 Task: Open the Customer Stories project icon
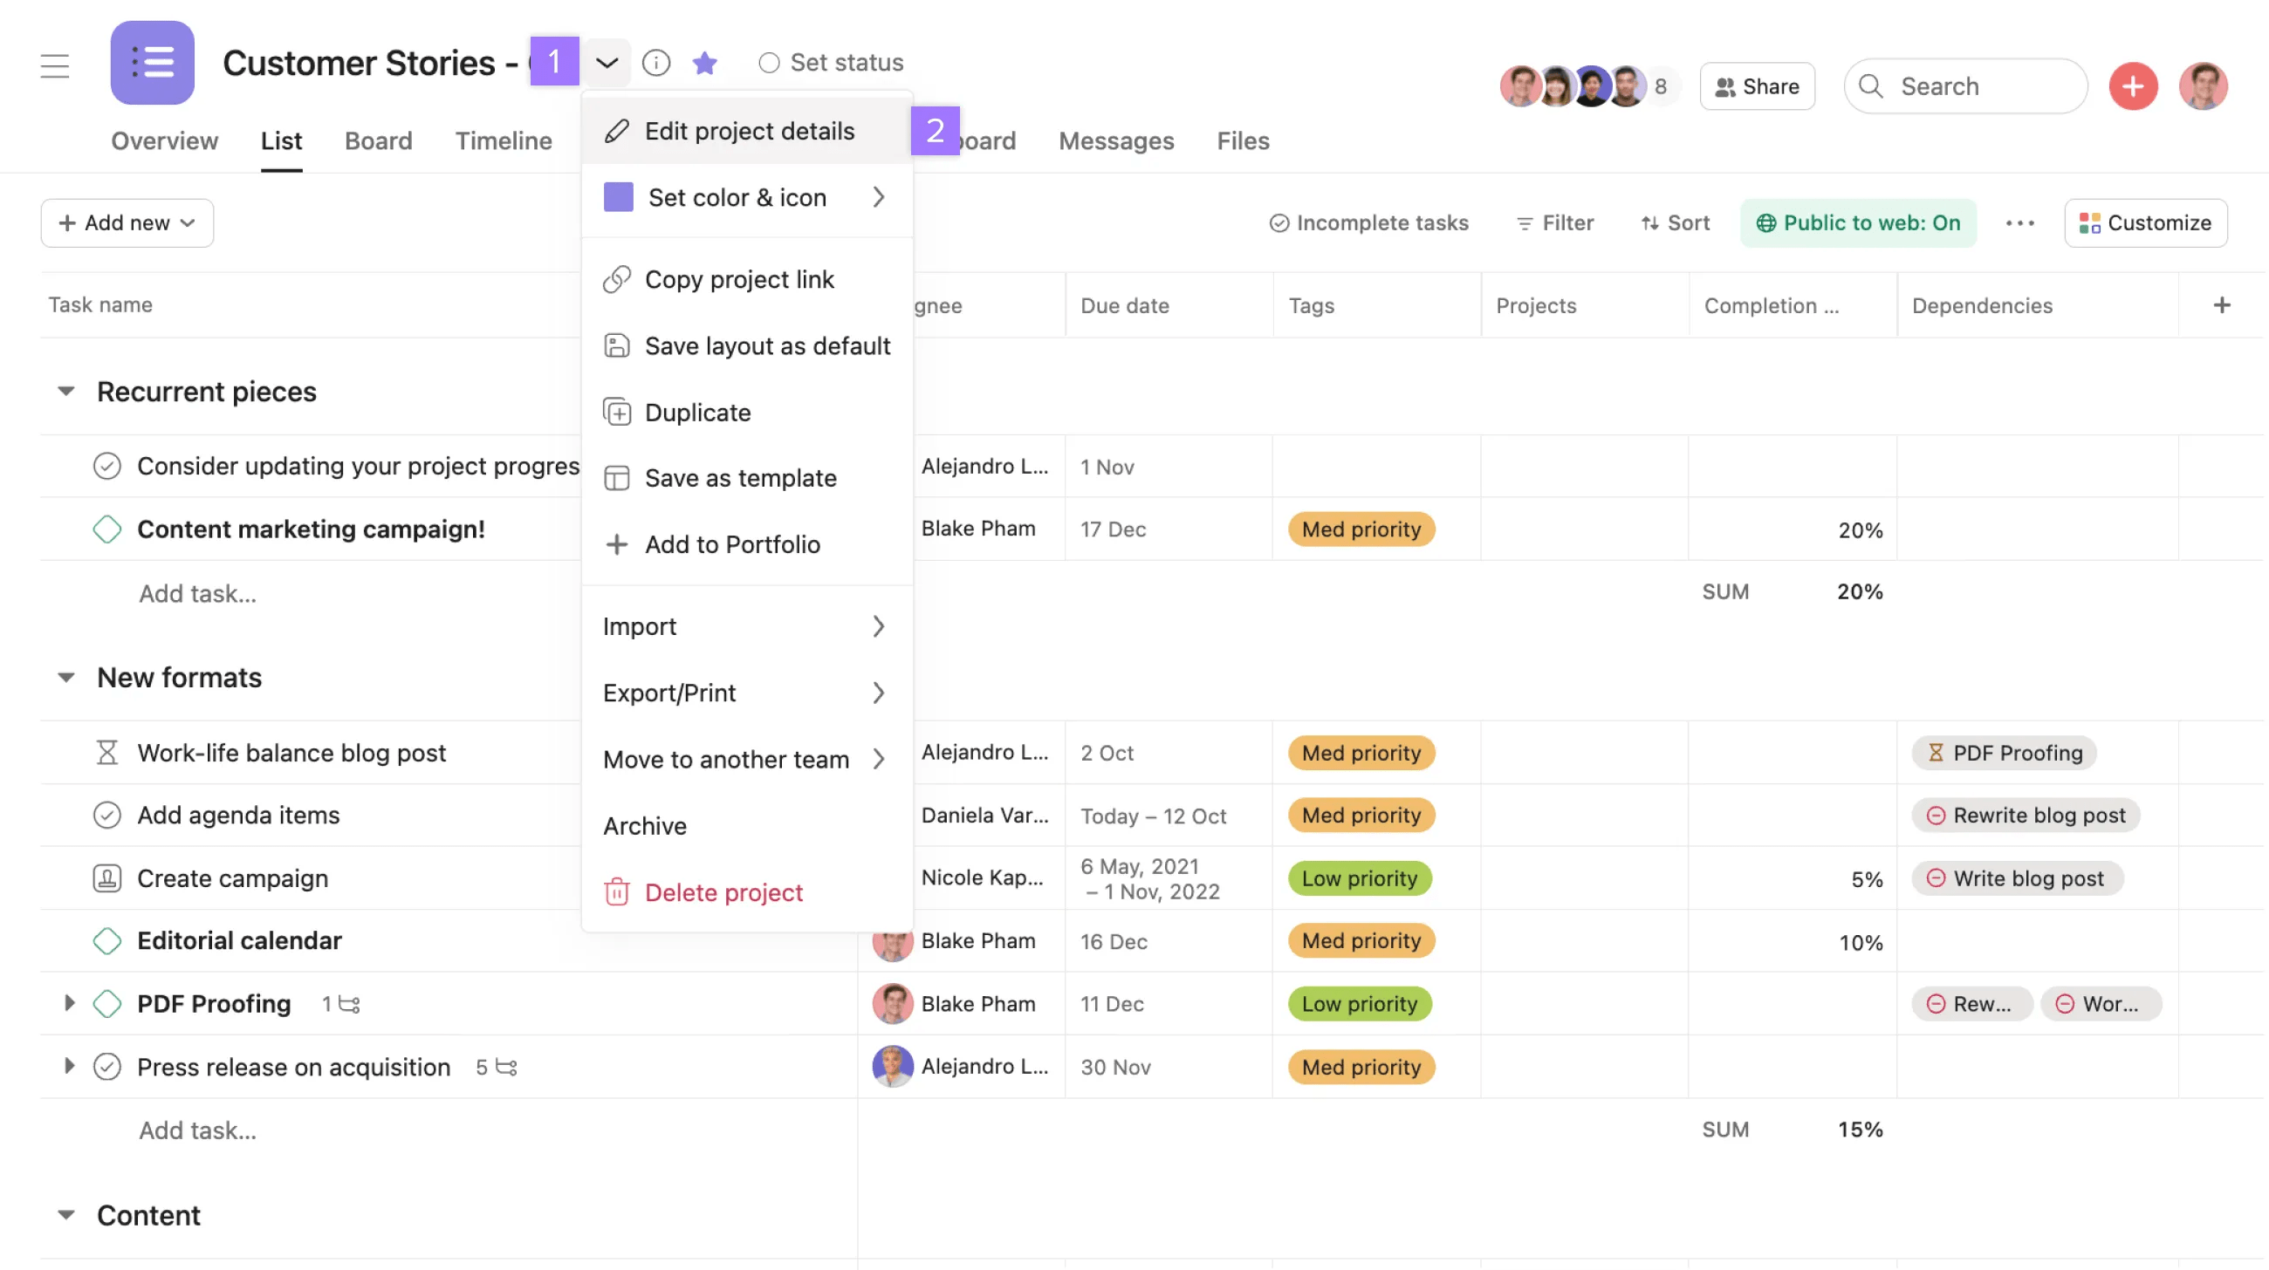(152, 63)
